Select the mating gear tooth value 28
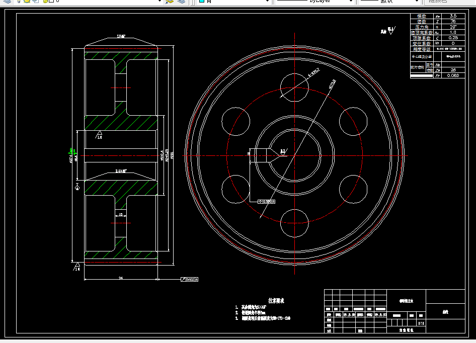This screenshot has height=343, width=476. (453, 70)
